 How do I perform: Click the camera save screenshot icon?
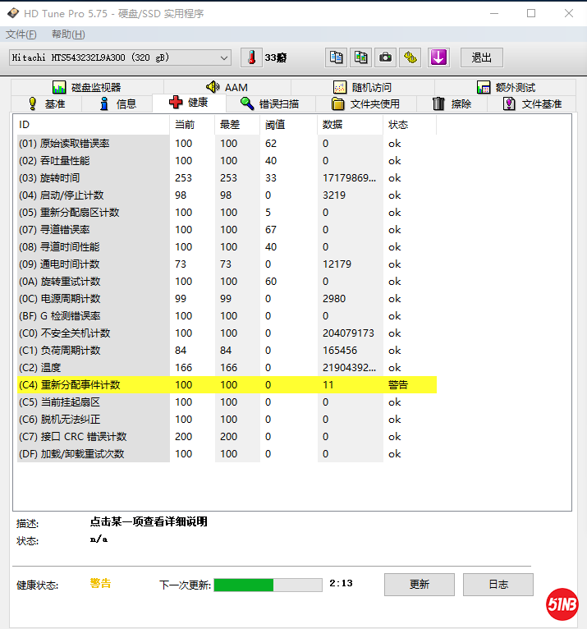pyautogui.click(x=385, y=57)
